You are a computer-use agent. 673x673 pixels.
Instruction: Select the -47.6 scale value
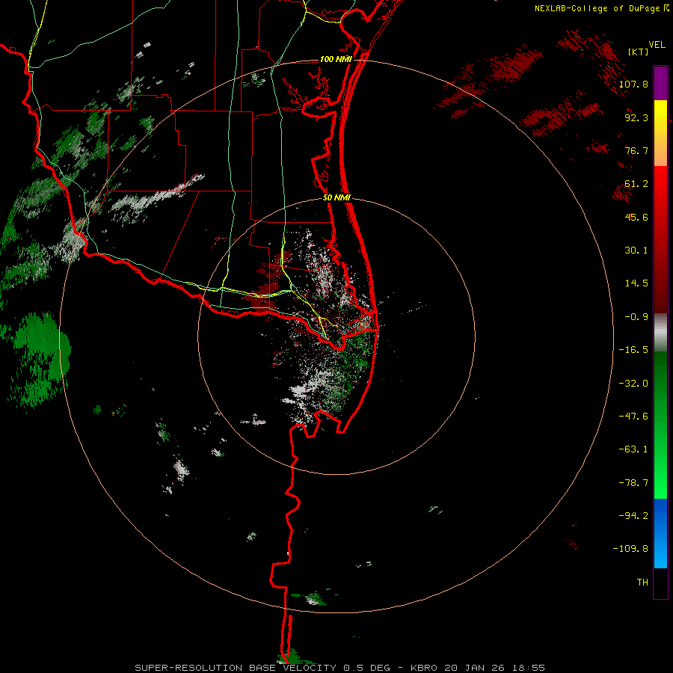coord(633,417)
